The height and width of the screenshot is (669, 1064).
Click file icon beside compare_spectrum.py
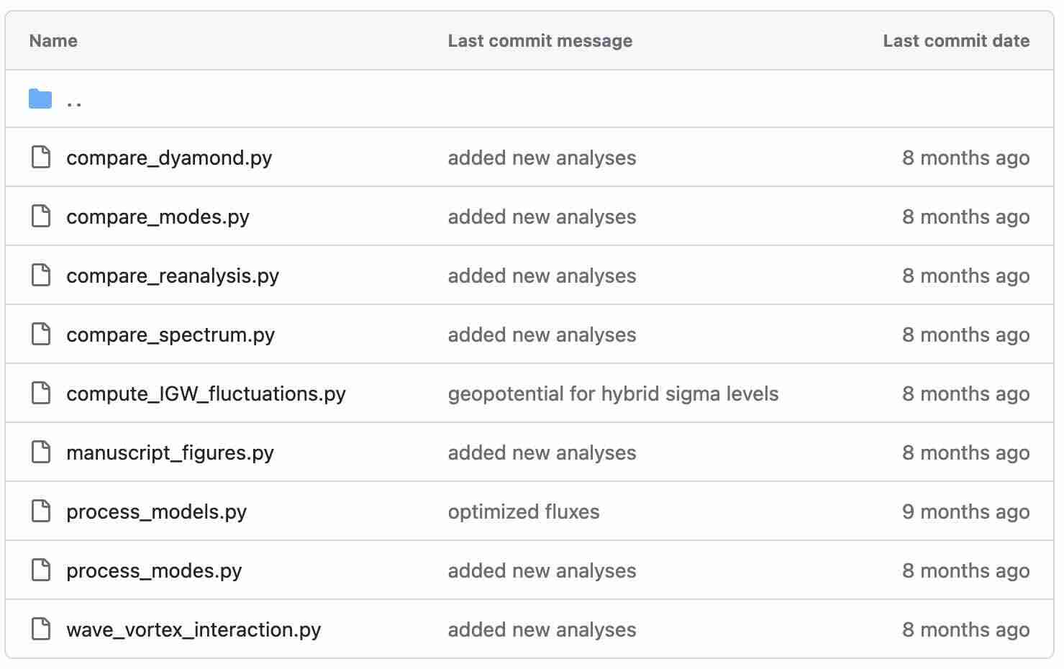point(41,334)
